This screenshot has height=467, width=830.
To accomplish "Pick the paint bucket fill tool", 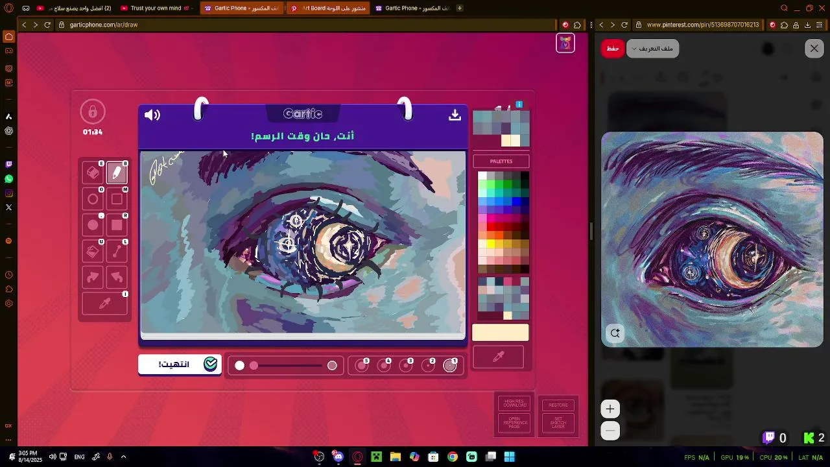I will (93, 251).
